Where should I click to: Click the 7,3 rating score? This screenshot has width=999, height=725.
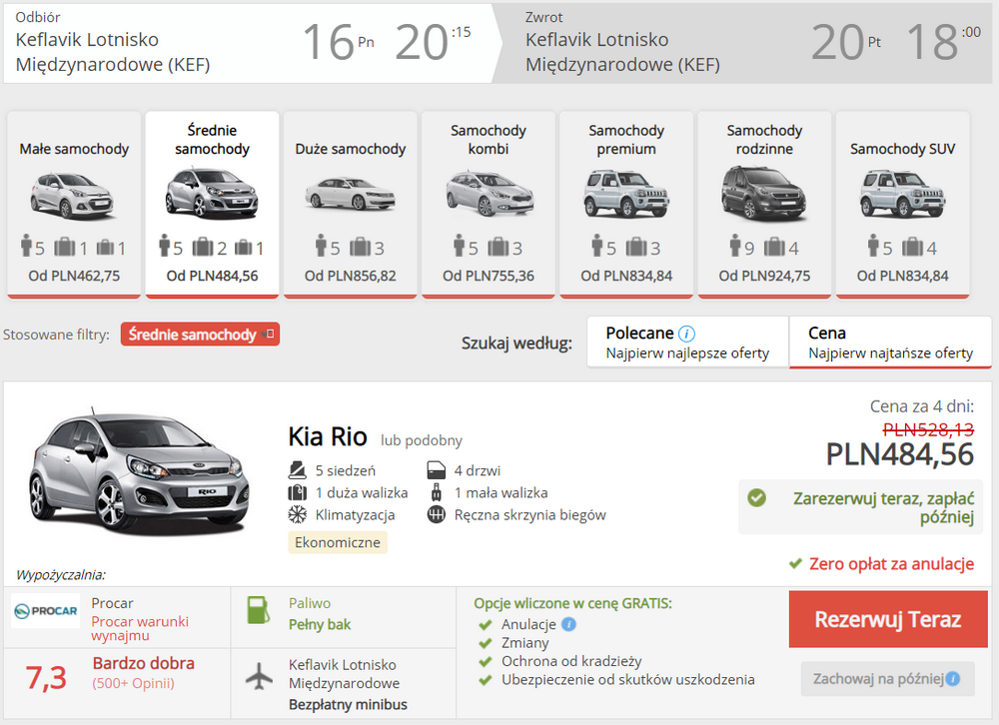[46, 677]
